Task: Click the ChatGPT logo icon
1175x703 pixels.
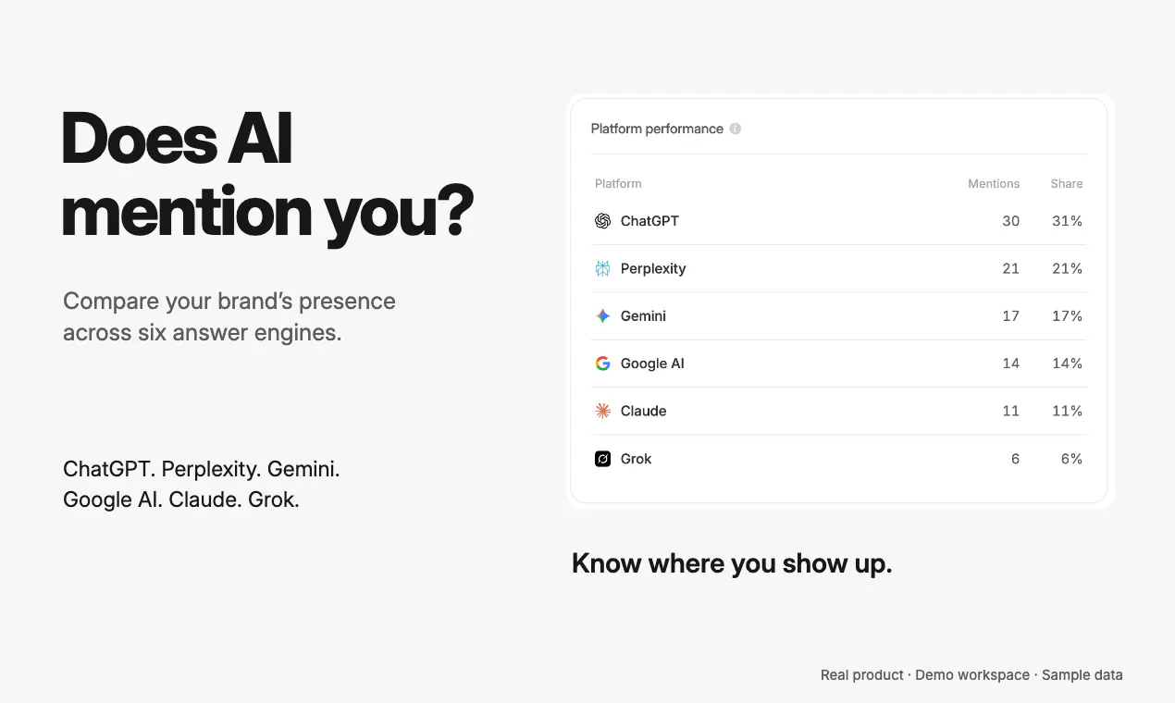Action: 602,221
